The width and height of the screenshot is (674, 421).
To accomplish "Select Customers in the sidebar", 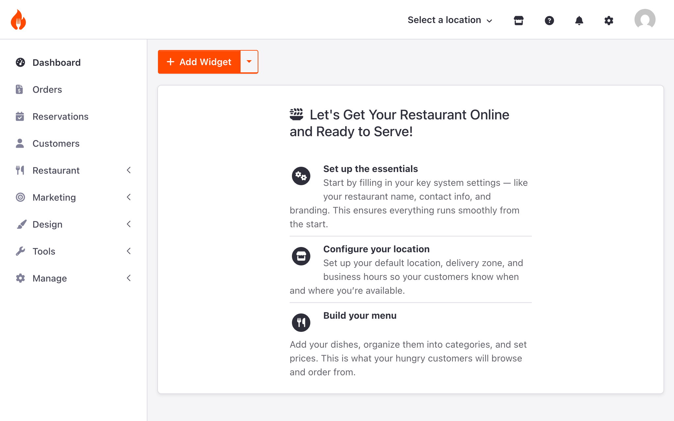I will (56, 143).
